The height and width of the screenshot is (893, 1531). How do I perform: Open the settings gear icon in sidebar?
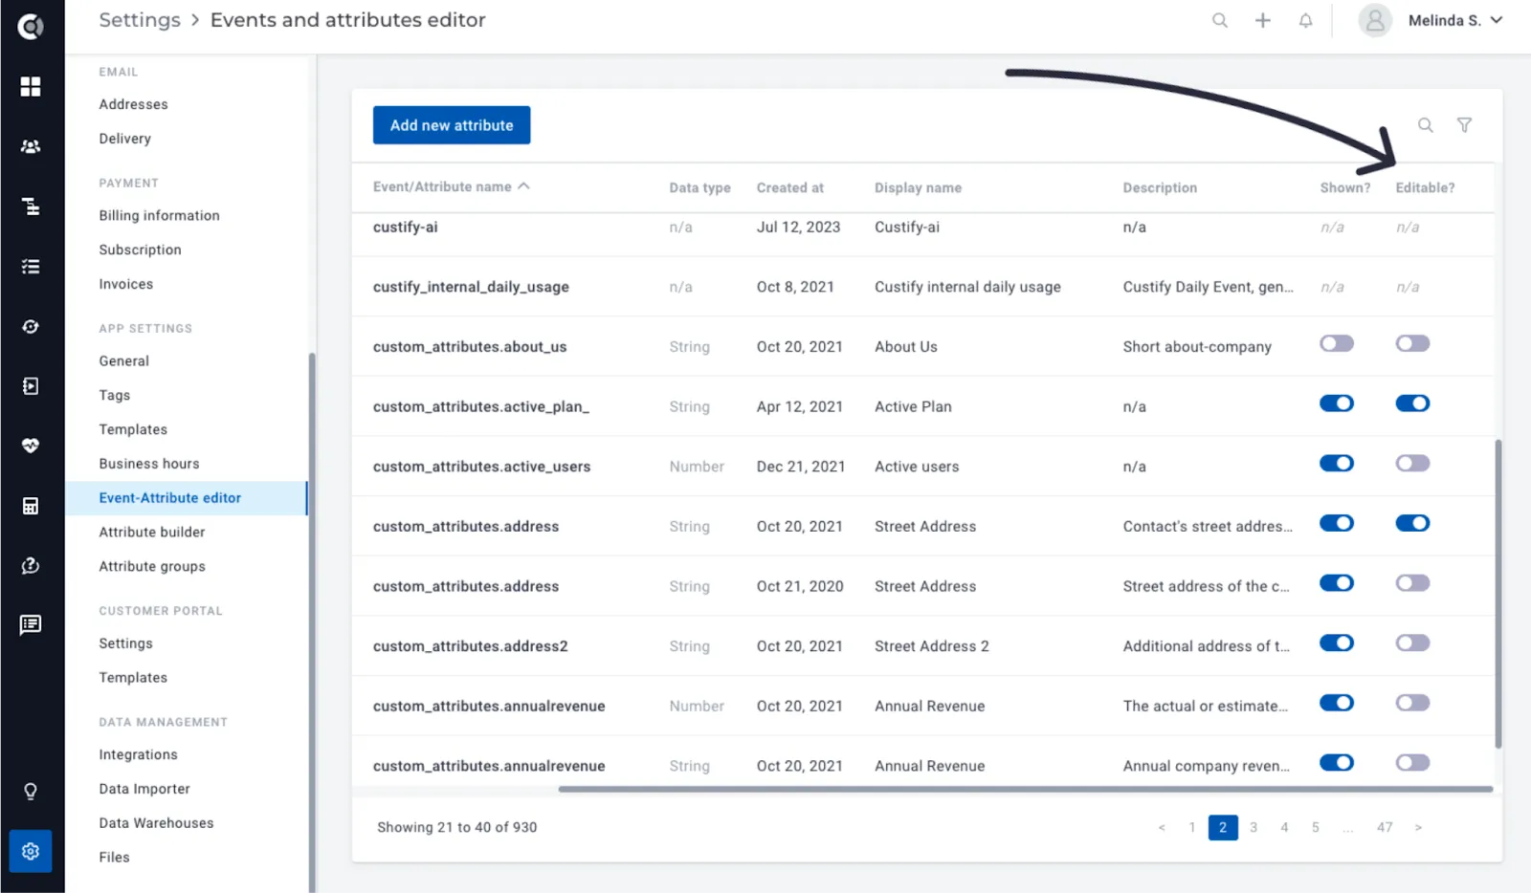coord(31,851)
